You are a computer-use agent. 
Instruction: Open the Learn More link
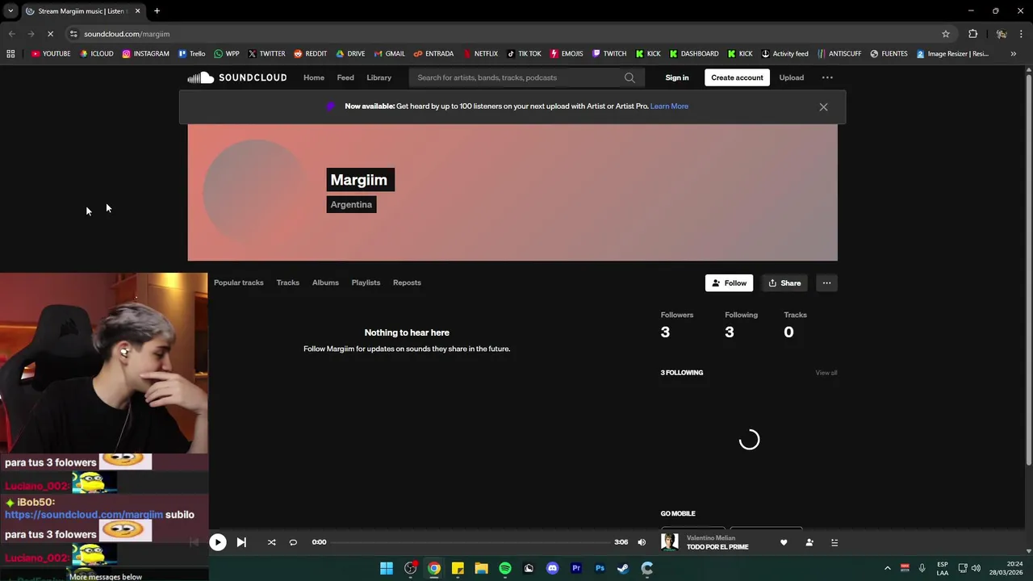669,106
